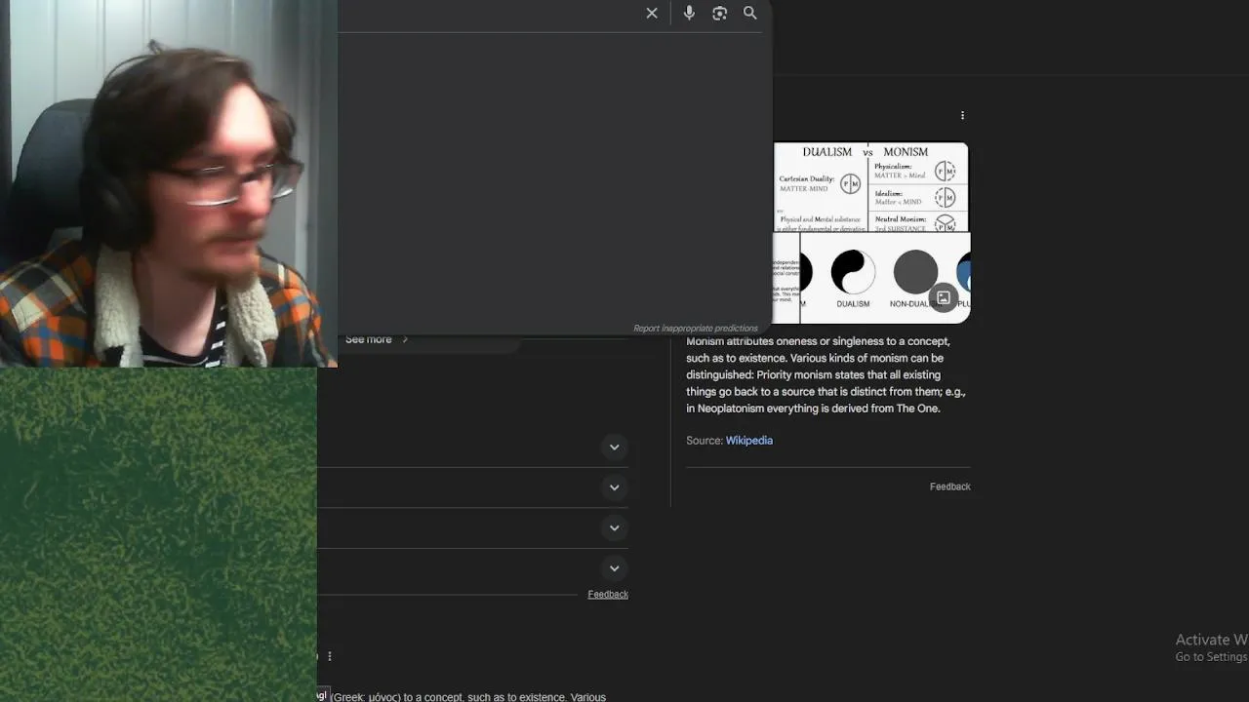
Task: Expand the fourth question chevron
Action: click(615, 568)
